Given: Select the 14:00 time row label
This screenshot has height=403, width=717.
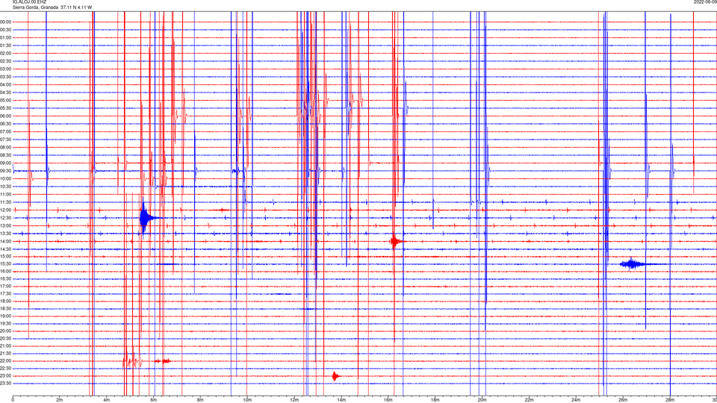Looking at the screenshot, I should 6,241.
